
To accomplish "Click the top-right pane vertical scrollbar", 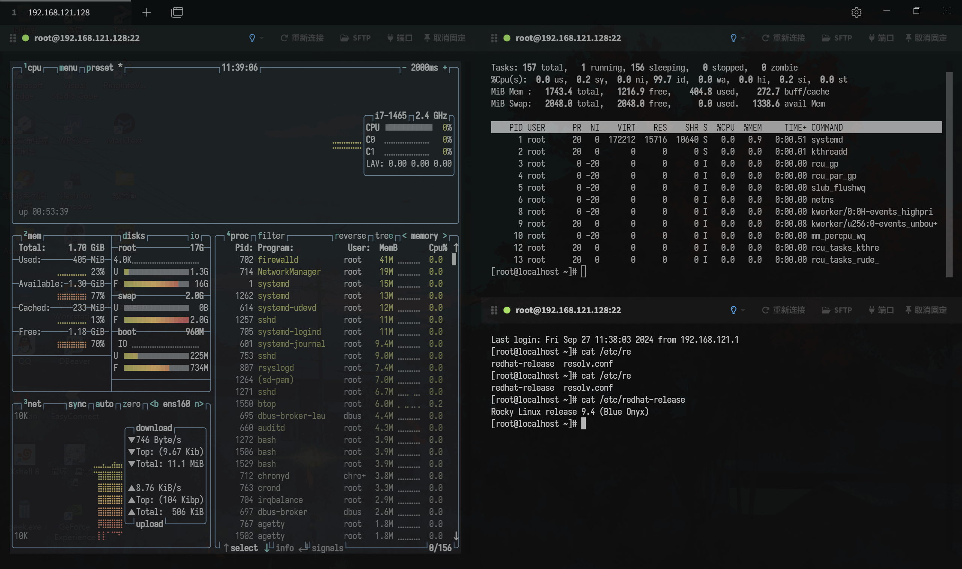I will coord(949,175).
